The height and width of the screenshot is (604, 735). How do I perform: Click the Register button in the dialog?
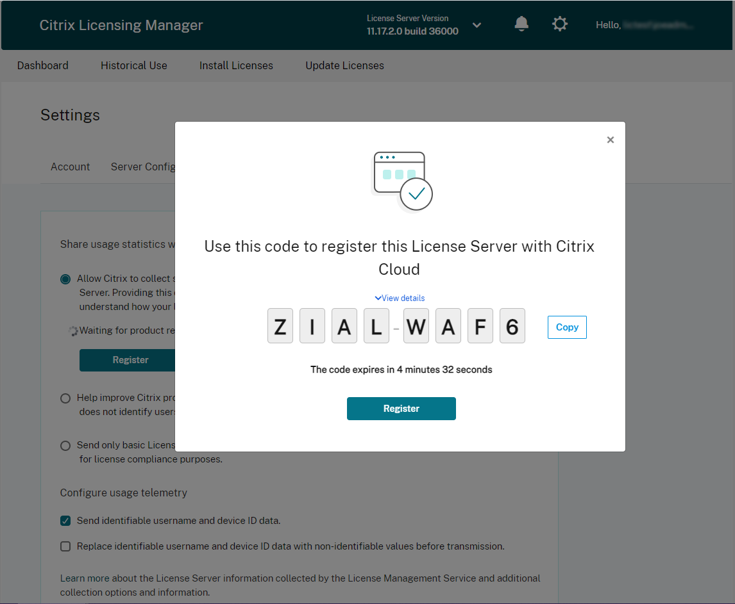401,409
